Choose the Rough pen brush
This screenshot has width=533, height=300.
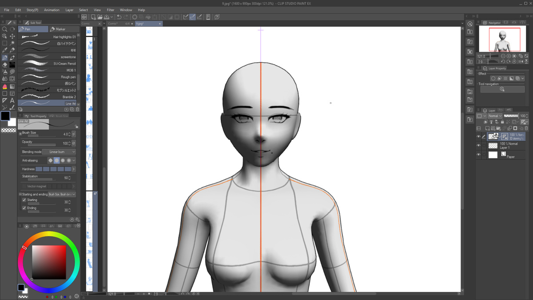[x=49, y=77]
